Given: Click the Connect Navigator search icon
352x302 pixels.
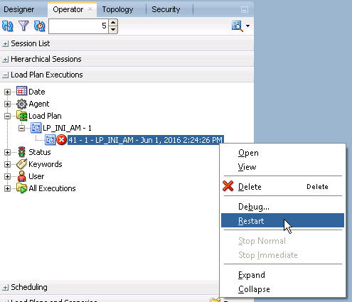Looking at the screenshot, I should (238, 26).
